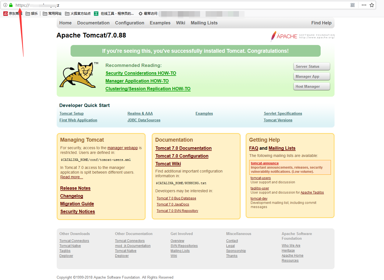
Task: Click the site information icon in address bar
Action: pos(5,5)
